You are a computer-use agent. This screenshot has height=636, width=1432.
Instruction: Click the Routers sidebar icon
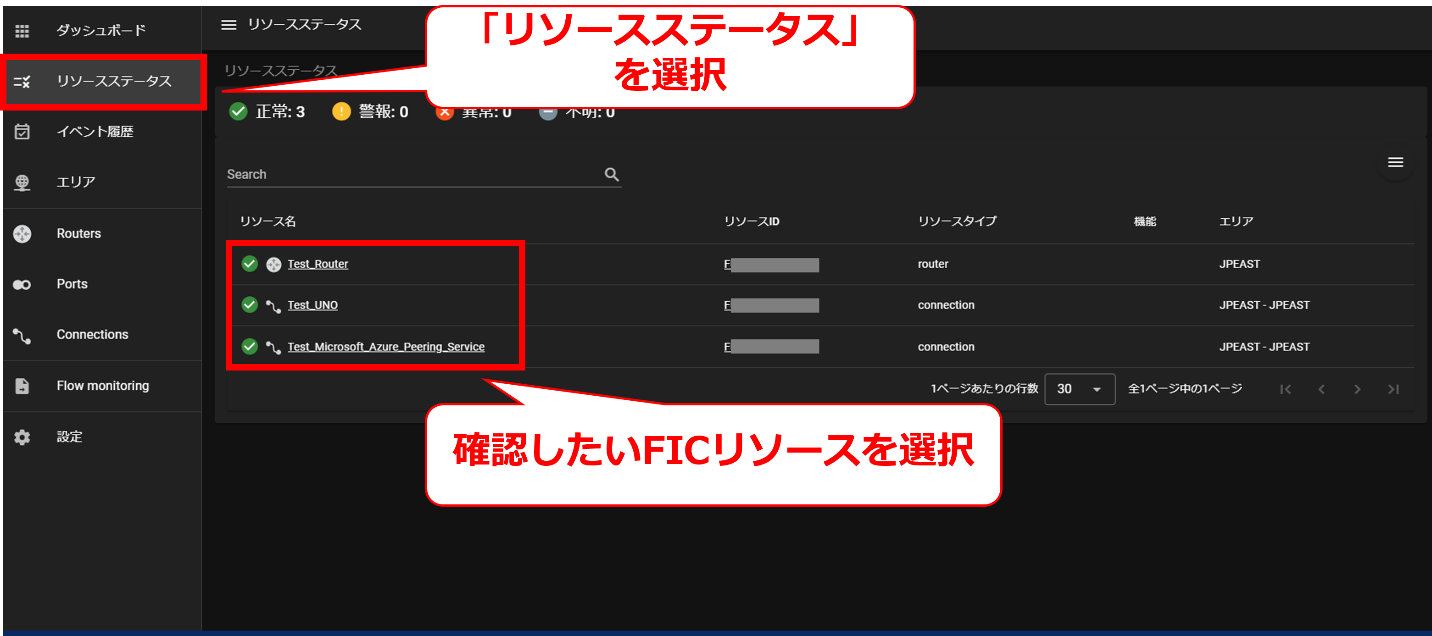[22, 234]
